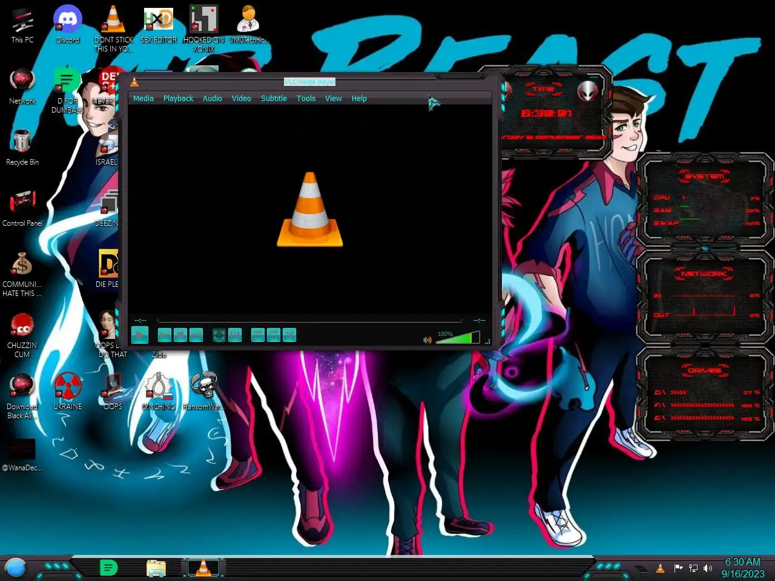Open File Explorer from the taskbar
The width and height of the screenshot is (775, 581).
click(x=156, y=568)
